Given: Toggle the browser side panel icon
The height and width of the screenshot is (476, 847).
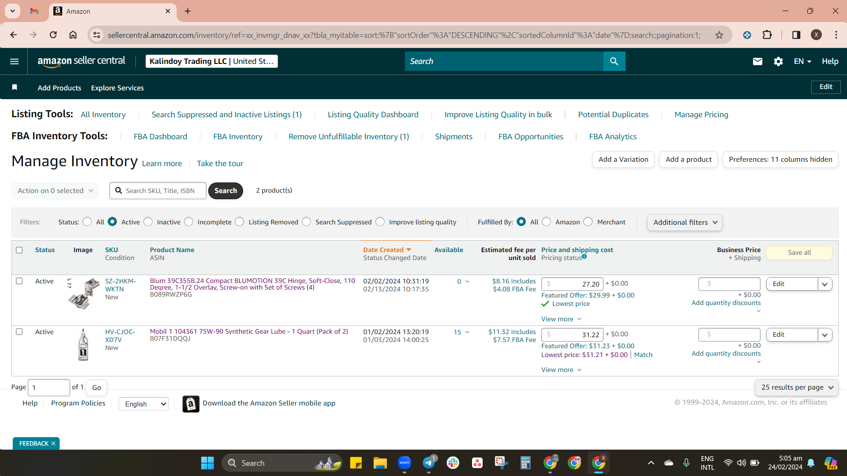Looking at the screenshot, I should coord(796,35).
